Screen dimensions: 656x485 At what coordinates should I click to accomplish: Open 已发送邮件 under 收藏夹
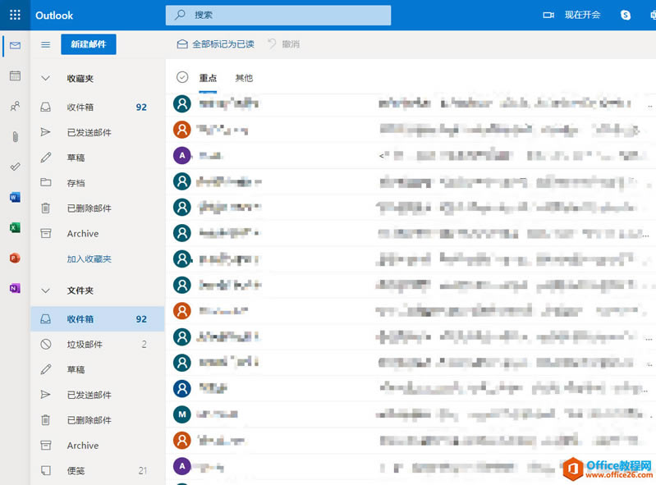(x=97, y=133)
